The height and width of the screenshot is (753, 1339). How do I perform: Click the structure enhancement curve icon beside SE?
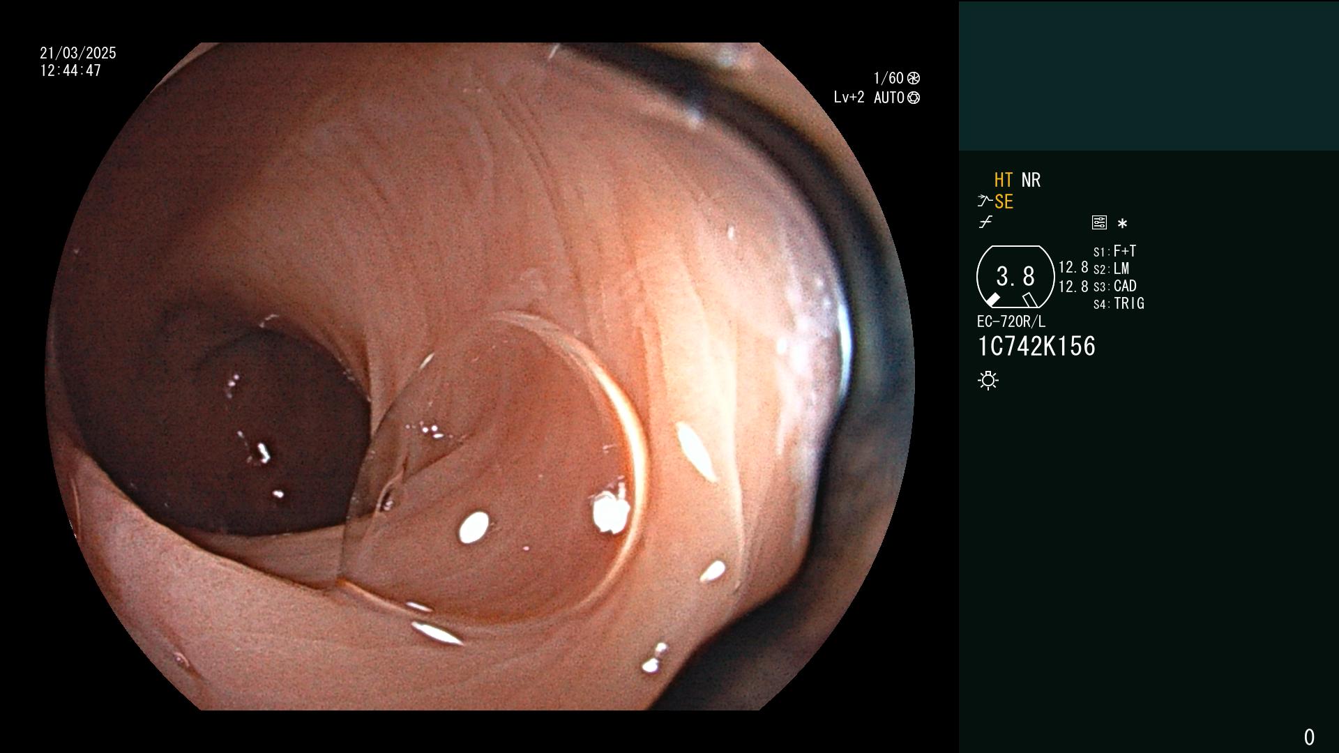pyautogui.click(x=985, y=201)
